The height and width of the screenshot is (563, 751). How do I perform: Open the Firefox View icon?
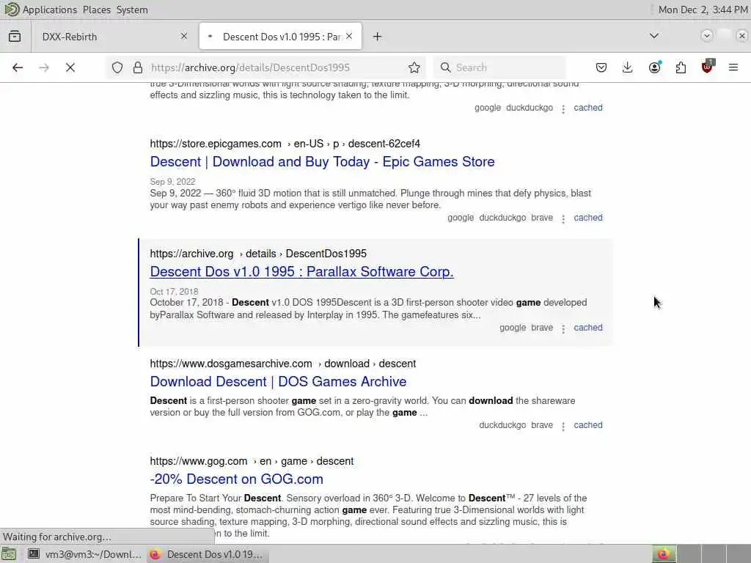[15, 37]
